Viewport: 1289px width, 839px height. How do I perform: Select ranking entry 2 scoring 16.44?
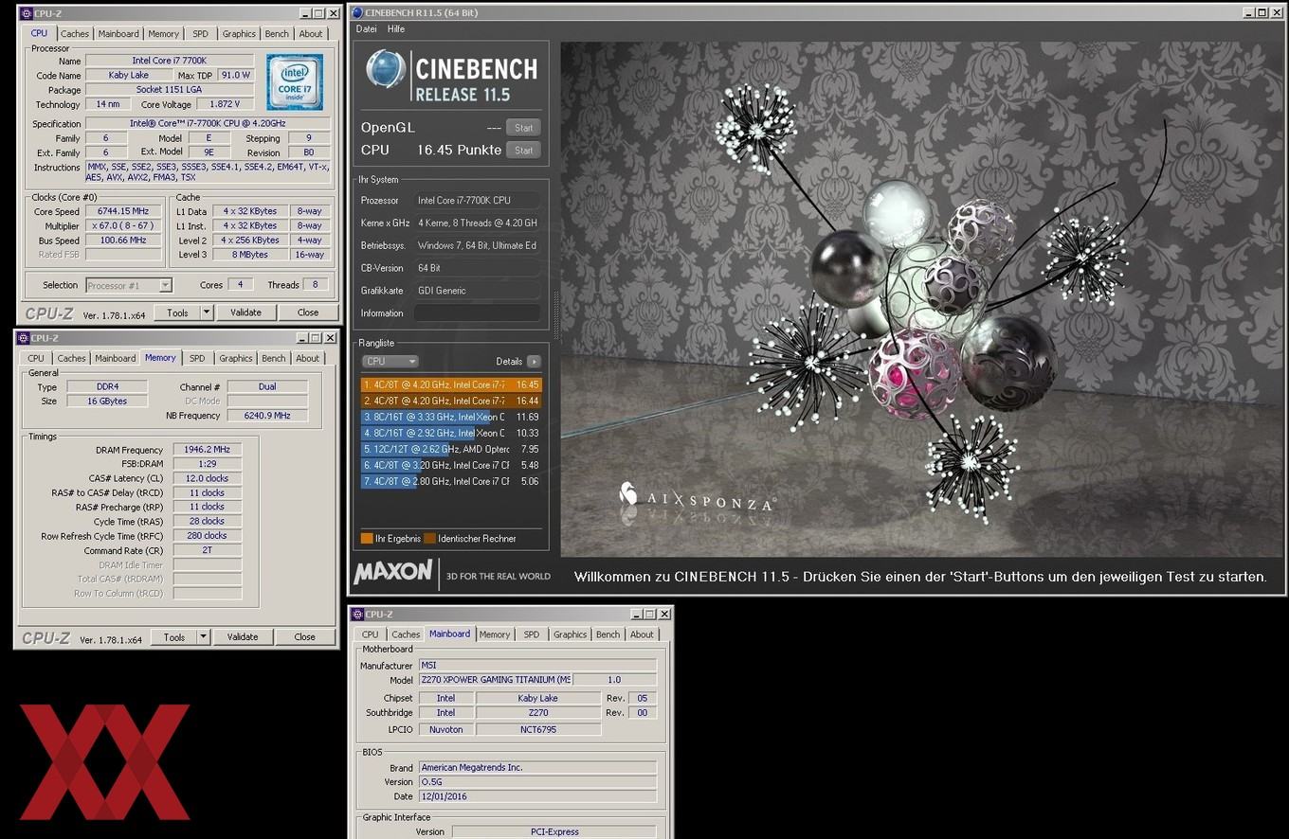point(450,402)
